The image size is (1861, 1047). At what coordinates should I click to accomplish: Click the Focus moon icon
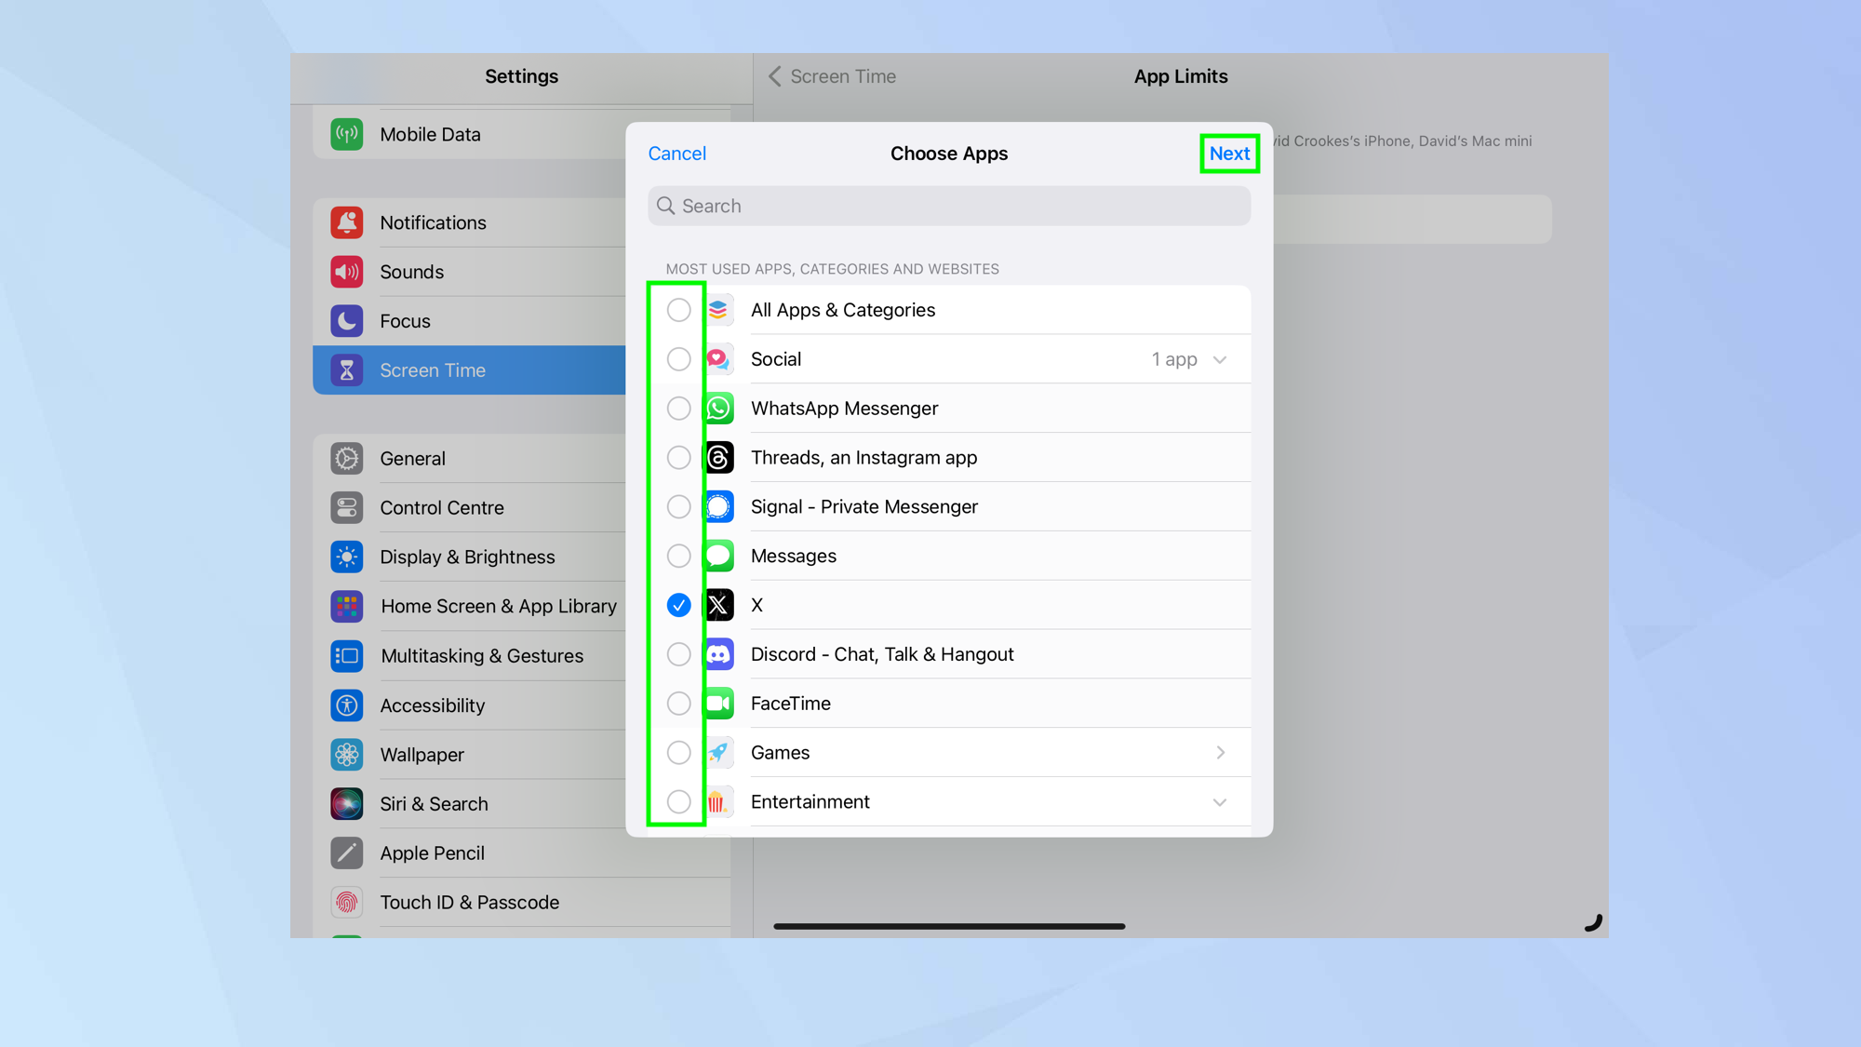347,321
